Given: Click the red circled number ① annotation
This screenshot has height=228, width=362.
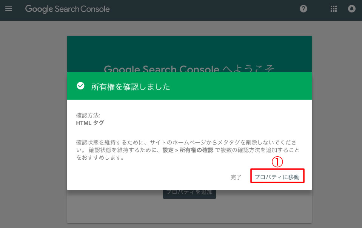Looking at the screenshot, I should 277,162.
